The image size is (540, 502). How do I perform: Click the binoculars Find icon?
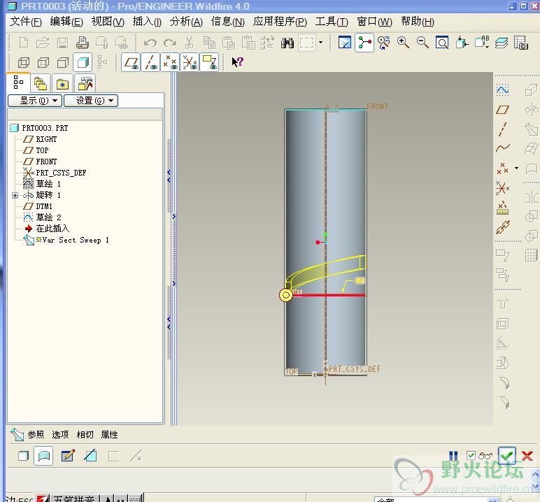click(x=287, y=43)
